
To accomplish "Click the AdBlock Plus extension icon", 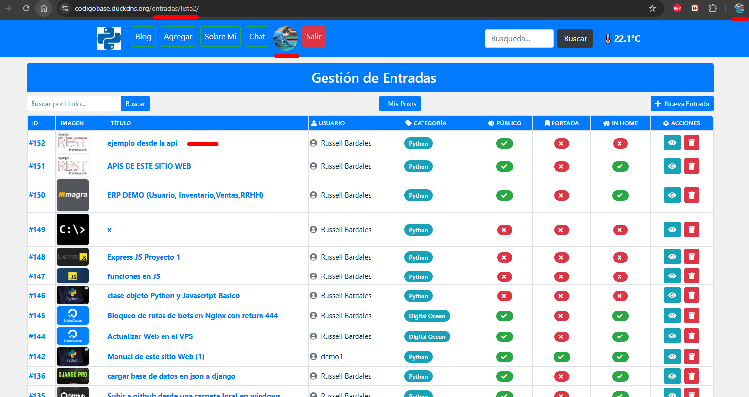I will (677, 8).
